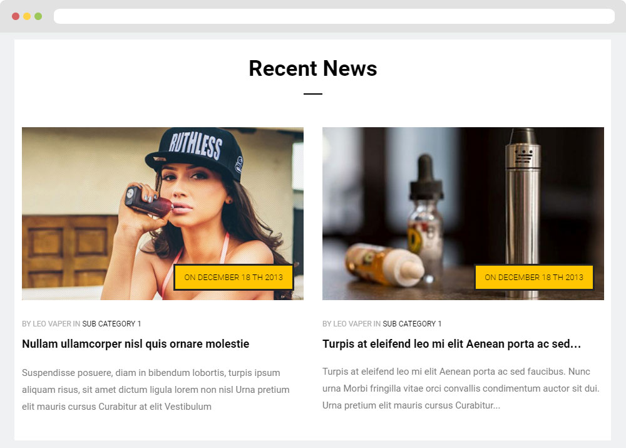Focus the browser address bar

click(334, 16)
